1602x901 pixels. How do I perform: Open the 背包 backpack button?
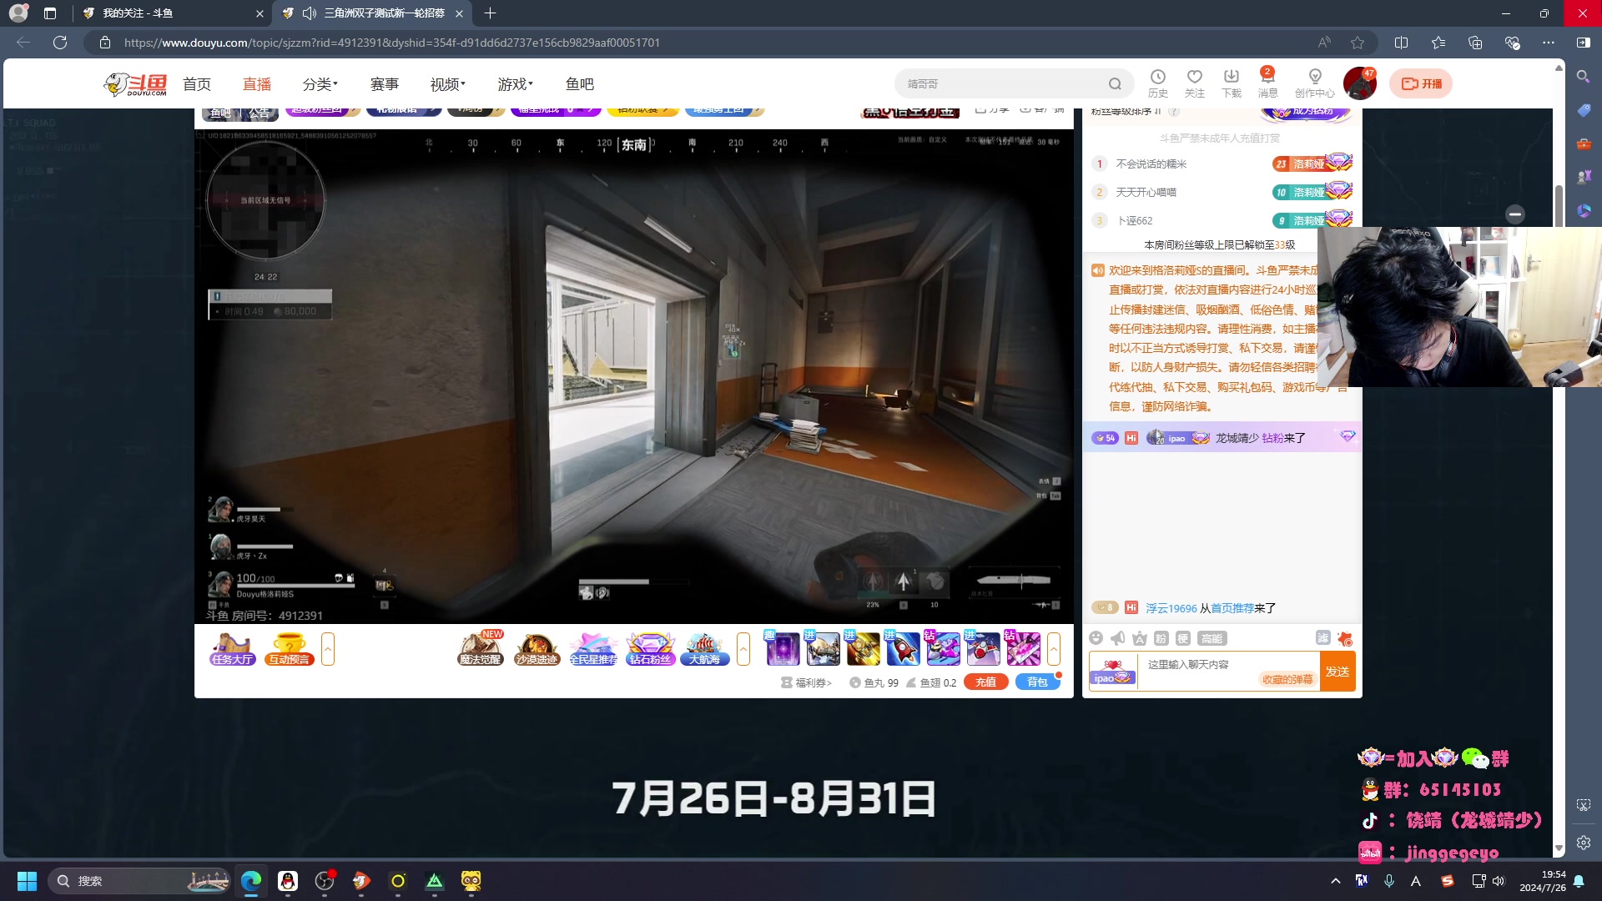pyautogui.click(x=1037, y=682)
